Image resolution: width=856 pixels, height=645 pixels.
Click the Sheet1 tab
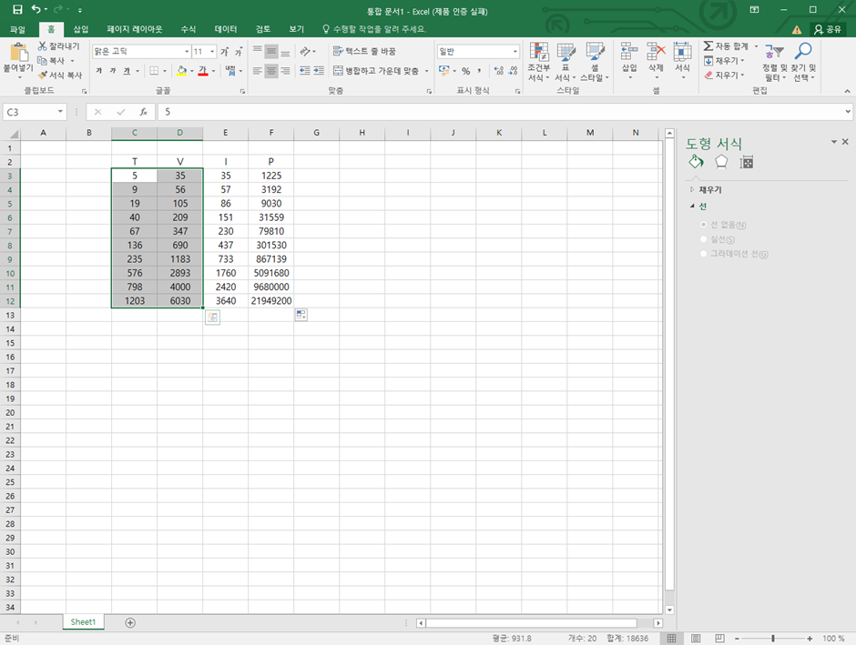pyautogui.click(x=83, y=622)
